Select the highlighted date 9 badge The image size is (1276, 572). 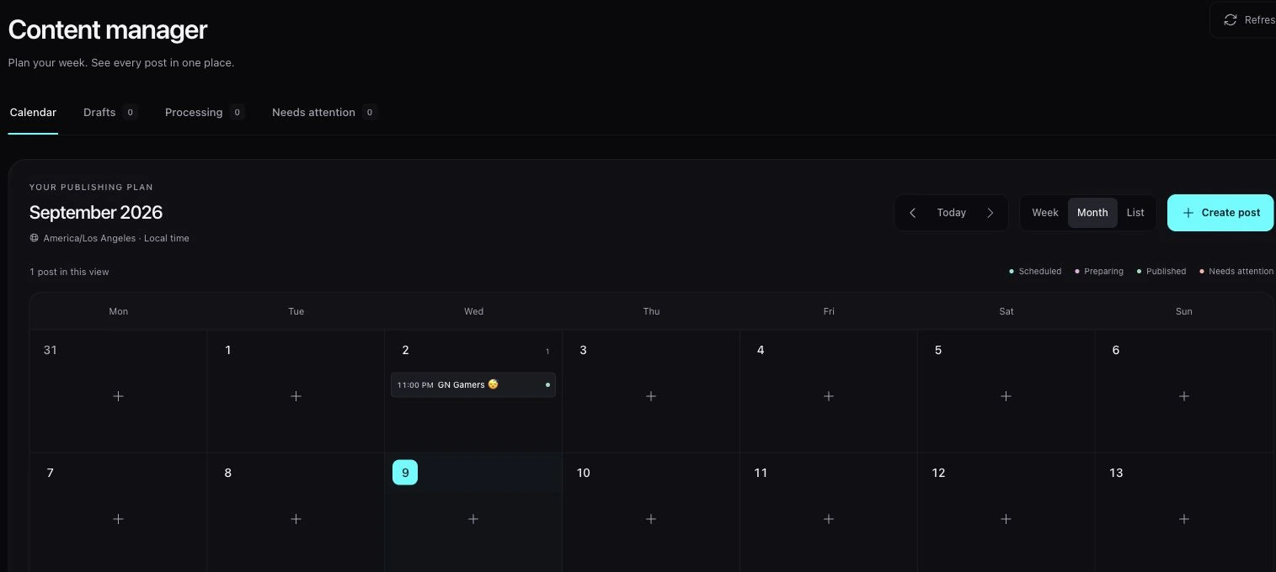click(x=405, y=473)
